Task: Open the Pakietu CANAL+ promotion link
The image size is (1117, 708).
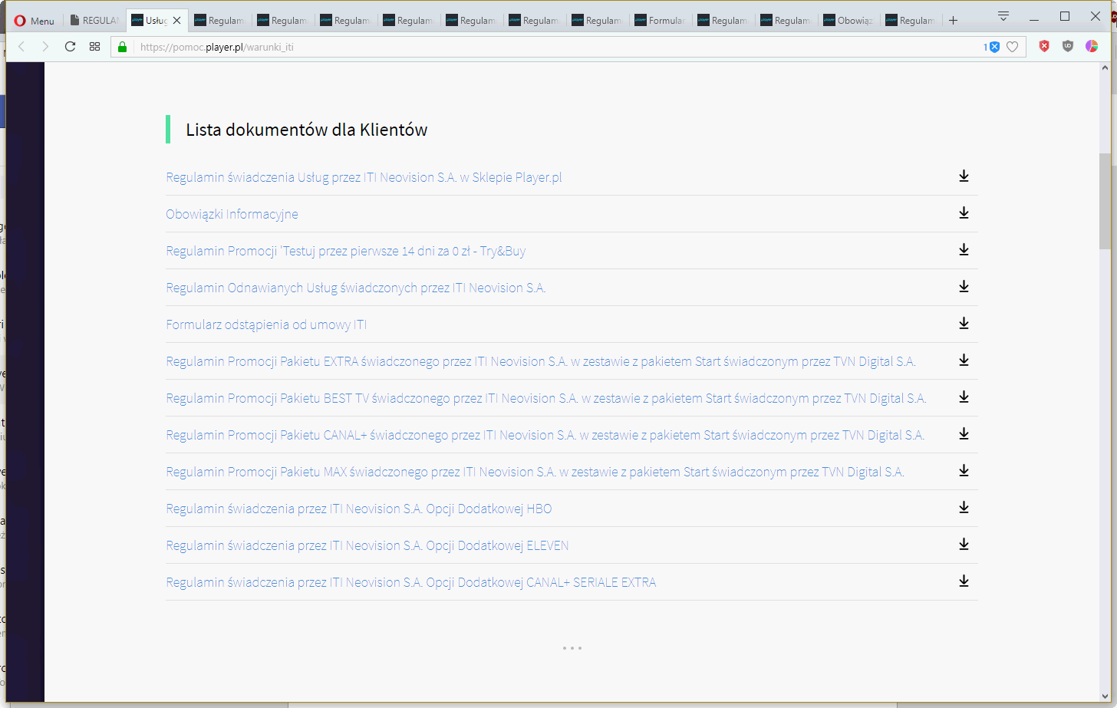Action: coord(545,435)
